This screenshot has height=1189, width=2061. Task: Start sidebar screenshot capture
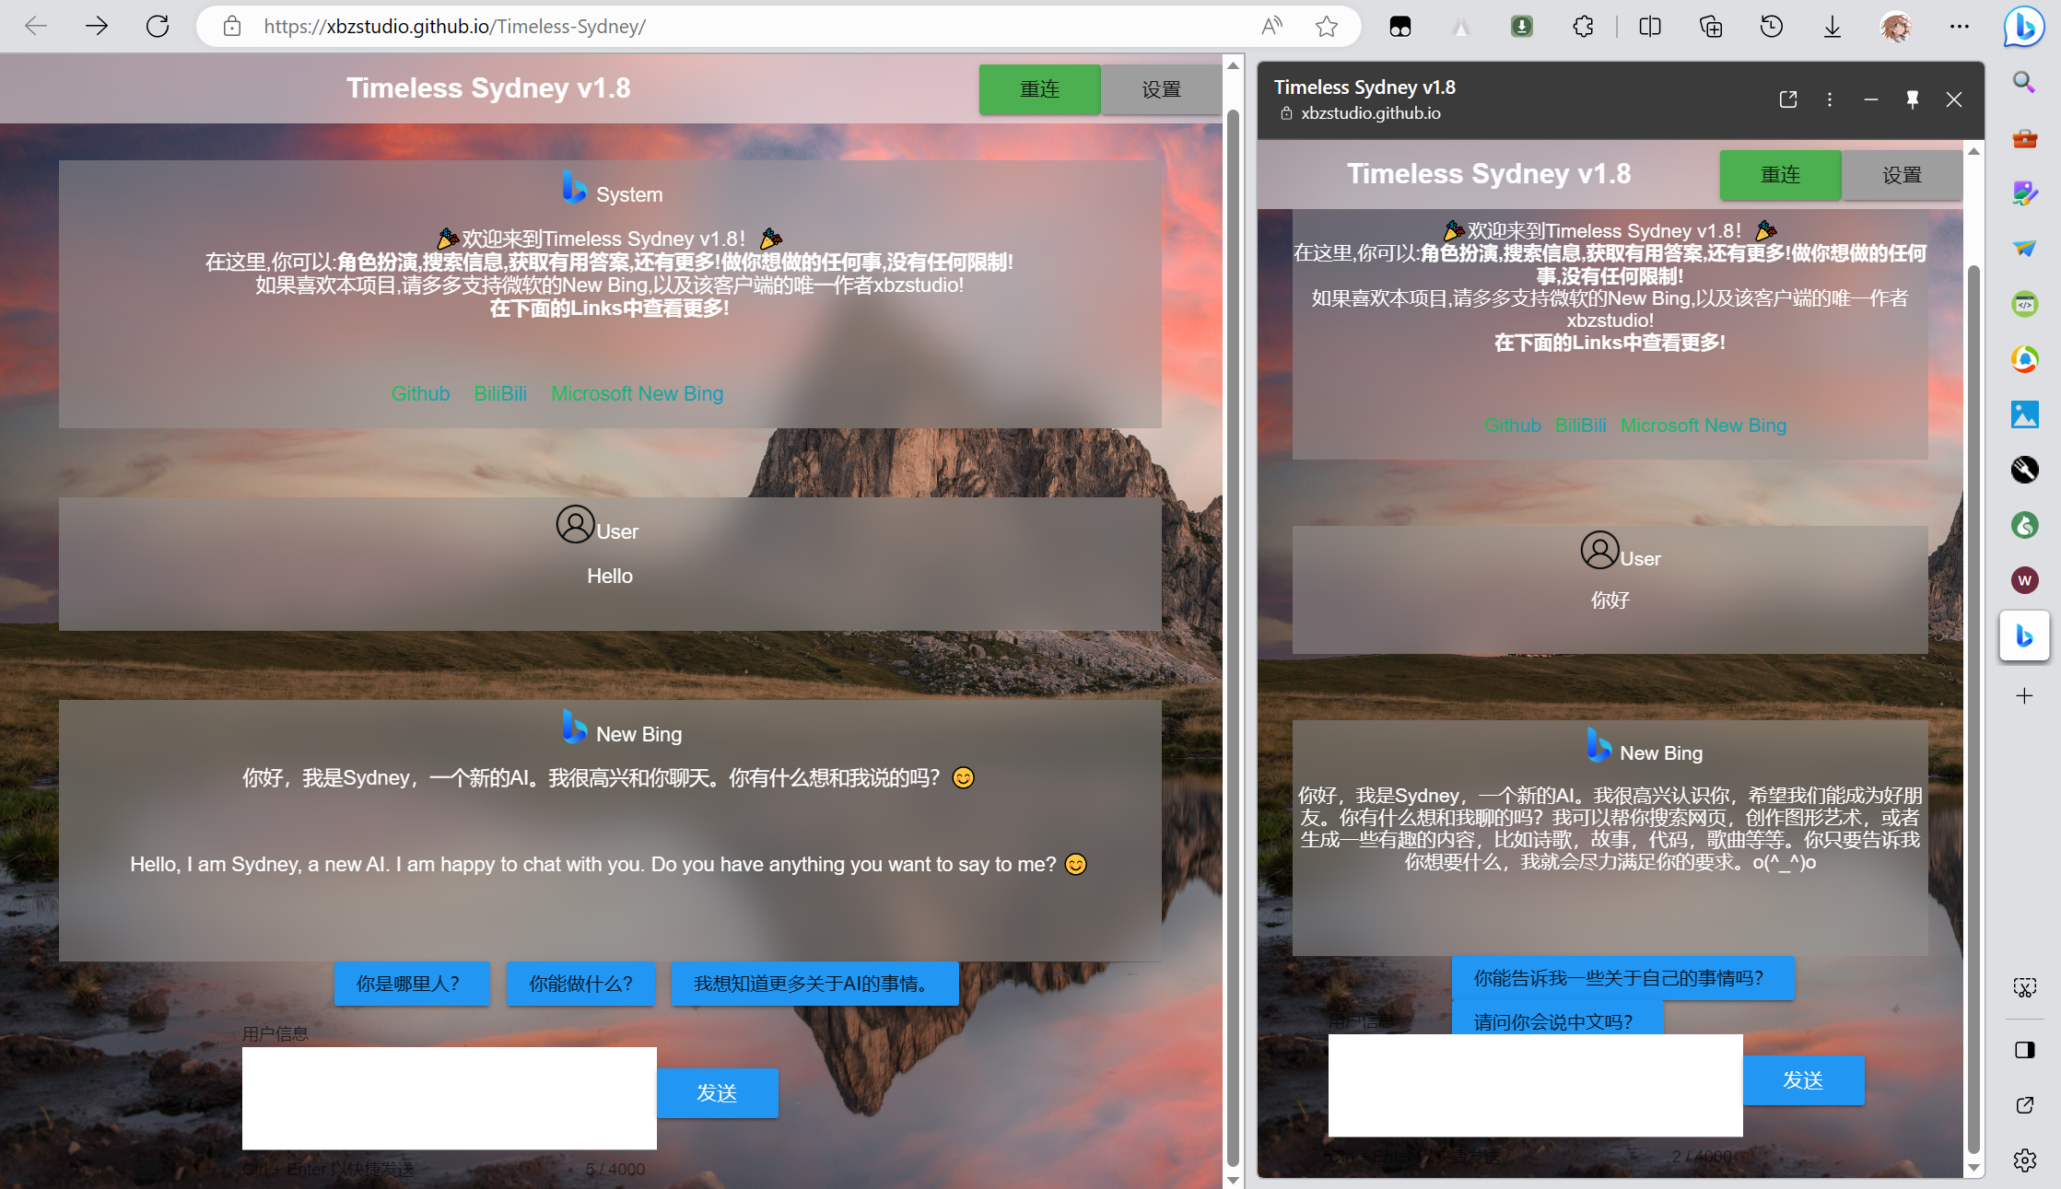click(2024, 988)
